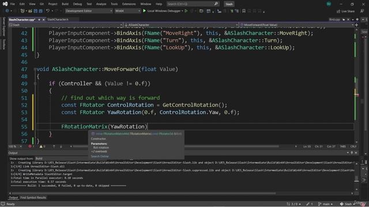Go to previous issue arrow
Screen dimensions: 369x207
(x=54, y=147)
